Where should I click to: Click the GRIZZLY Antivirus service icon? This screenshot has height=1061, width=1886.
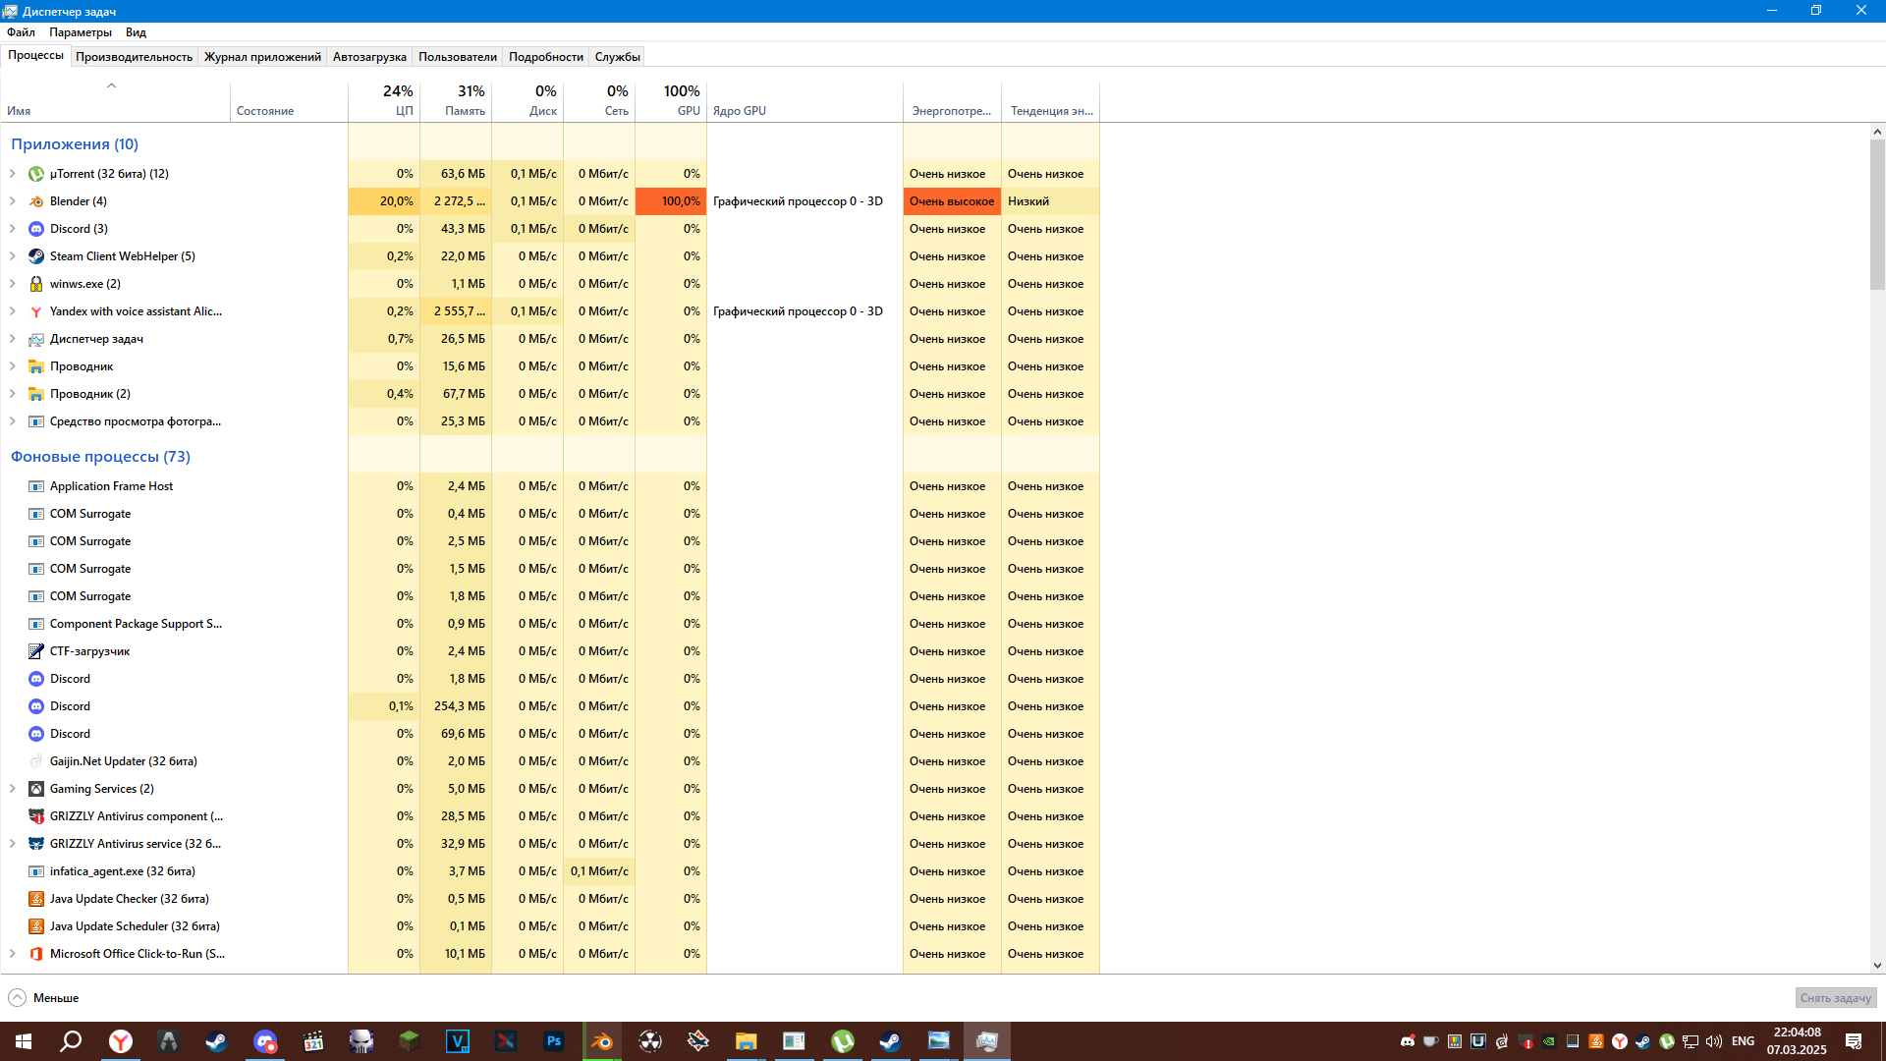coord(36,844)
